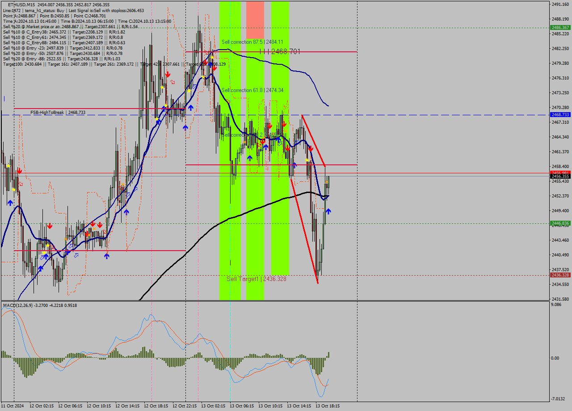Click the 9.086 MACD scale value
The width and height of the screenshot is (572, 411).
[x=557, y=305]
